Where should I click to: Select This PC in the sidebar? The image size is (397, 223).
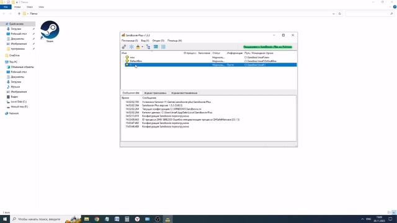point(14,62)
